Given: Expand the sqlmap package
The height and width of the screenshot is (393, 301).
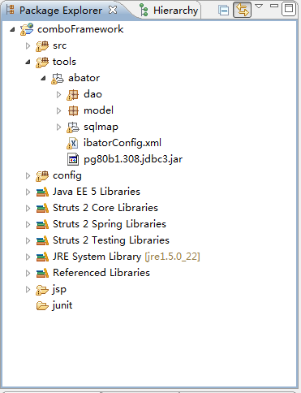Looking at the screenshot, I should click(x=58, y=127).
